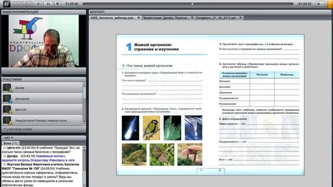Click the Размножение table row
This screenshot has height=187, width=333.
click(x=259, y=104)
